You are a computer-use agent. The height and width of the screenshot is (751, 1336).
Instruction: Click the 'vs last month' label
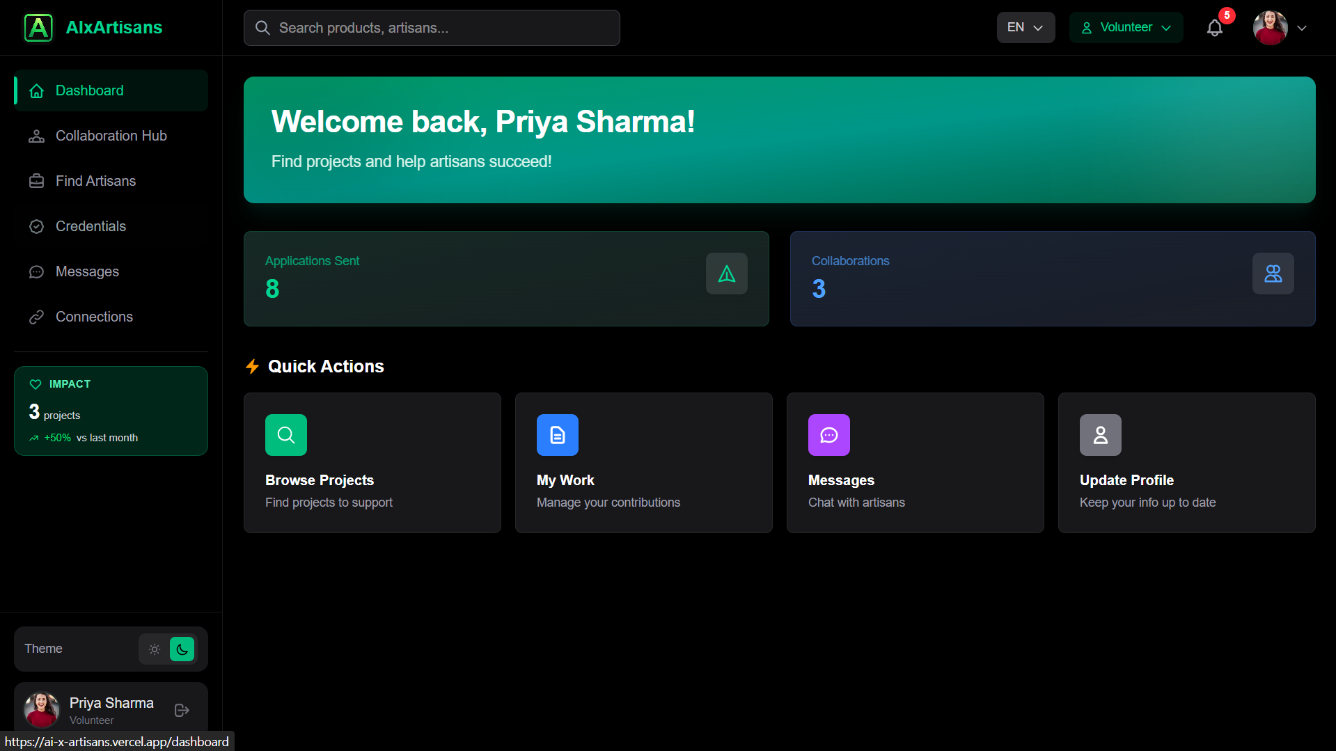tap(107, 438)
